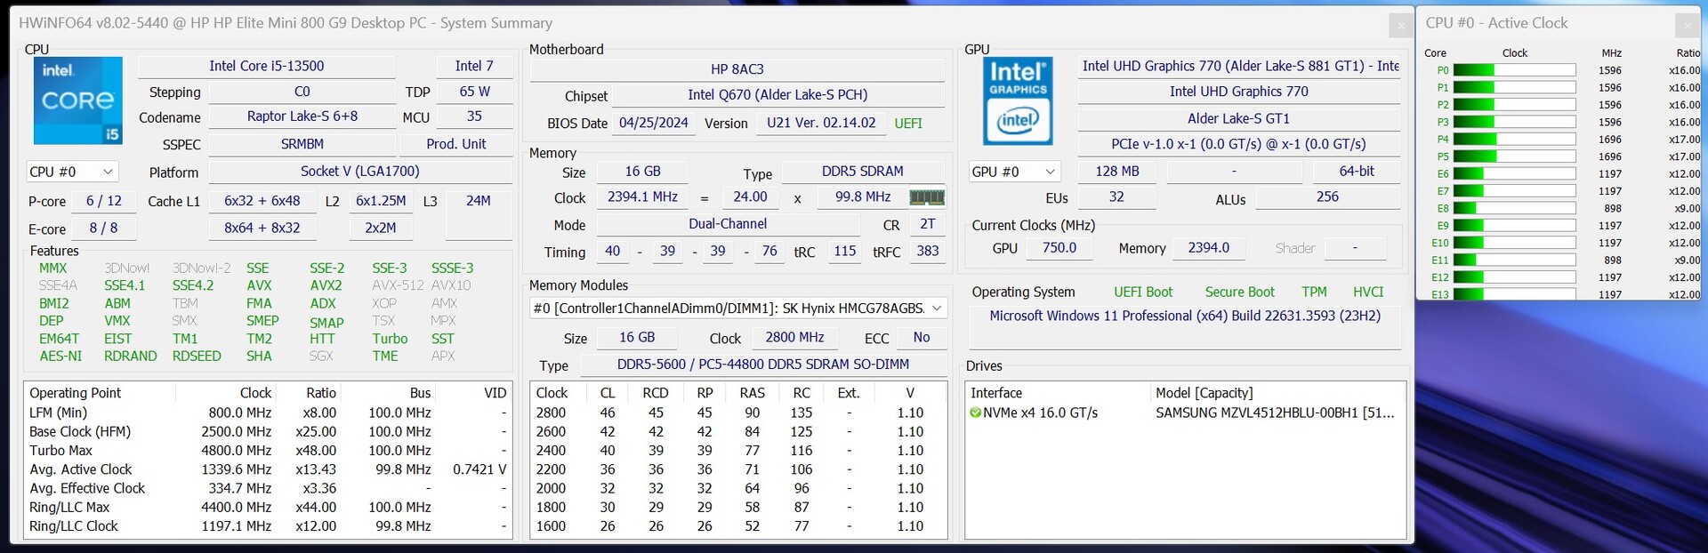1708x553 pixels.
Task: Click the Secure Boot label
Action: pos(1239,292)
